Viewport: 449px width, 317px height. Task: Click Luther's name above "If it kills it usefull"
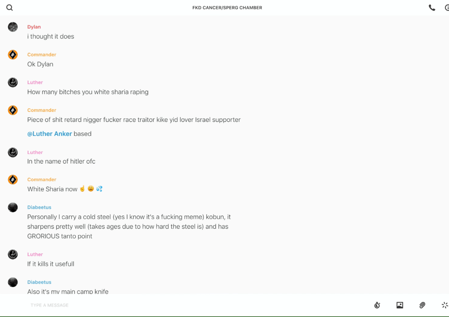click(x=35, y=255)
